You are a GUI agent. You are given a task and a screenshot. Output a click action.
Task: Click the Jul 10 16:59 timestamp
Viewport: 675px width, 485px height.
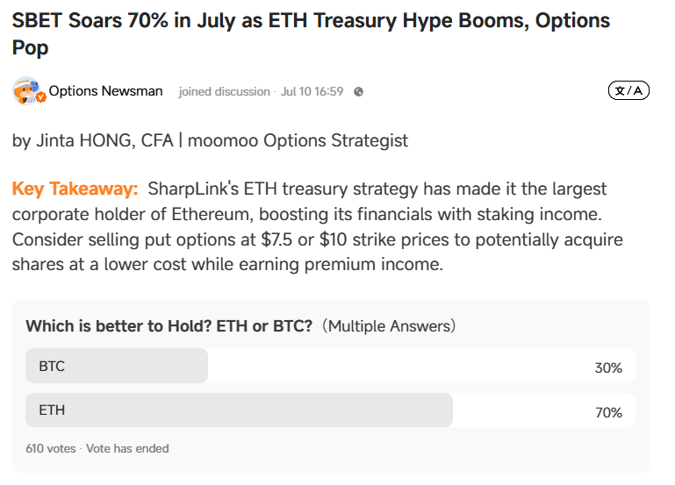tap(312, 91)
